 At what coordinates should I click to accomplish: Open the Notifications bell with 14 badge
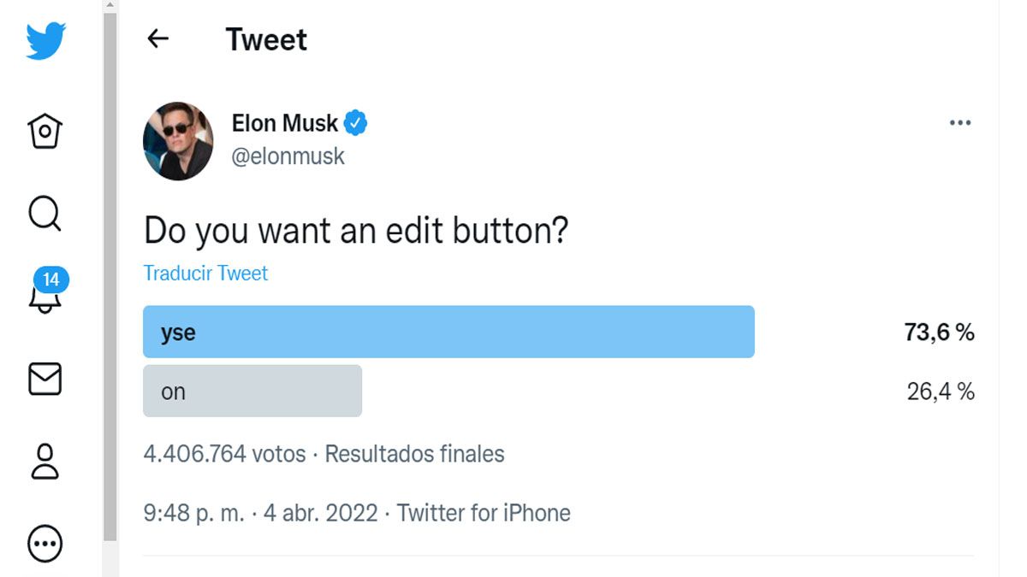pos(47,291)
